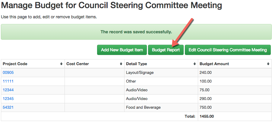The height and width of the screenshot is (124, 272).
Task: Select the Project Code column header
Action: click(33, 64)
